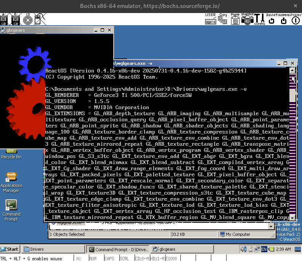Click the EN language indicator
302x261 pixels.
[x=264, y=249]
